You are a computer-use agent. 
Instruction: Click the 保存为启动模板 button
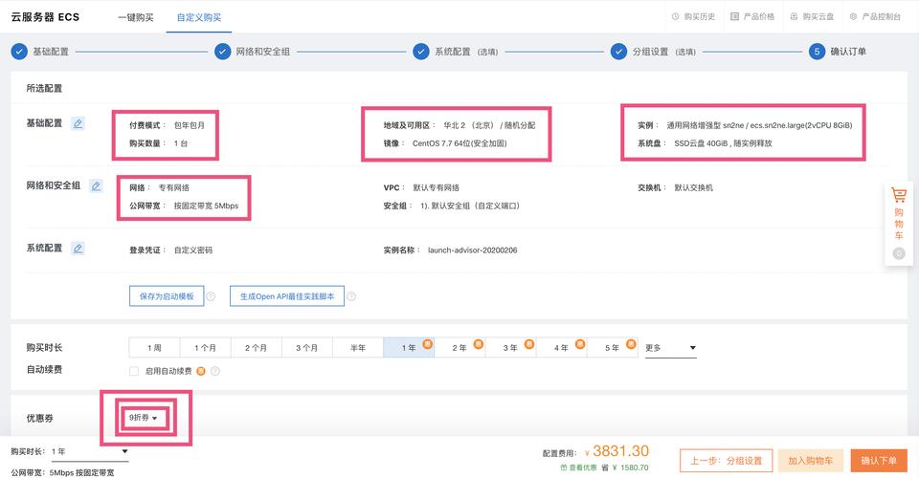point(167,296)
